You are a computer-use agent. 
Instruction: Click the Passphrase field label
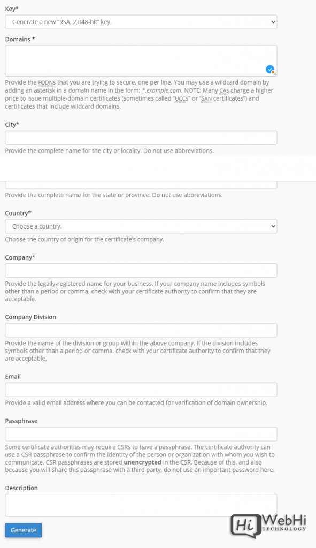[x=21, y=421]
